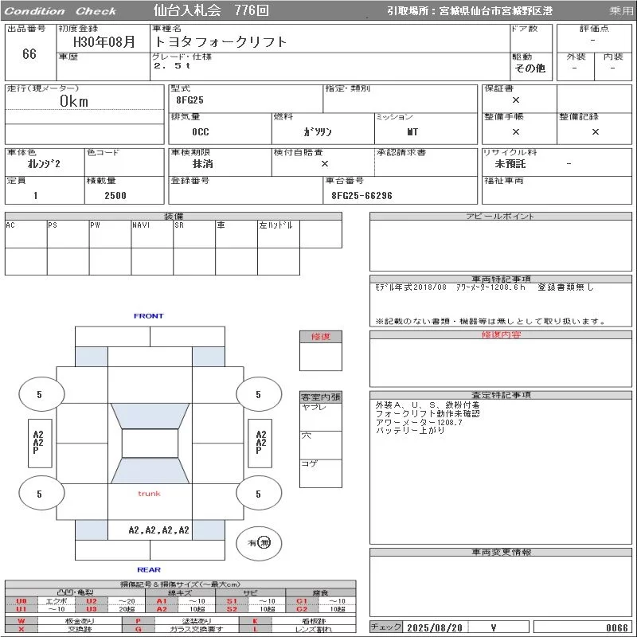This screenshot has width=637, height=637.
Task: Click the front-right tire circle marked 5
Action: [258, 394]
